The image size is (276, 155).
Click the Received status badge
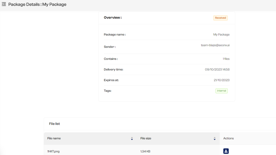pos(220,18)
